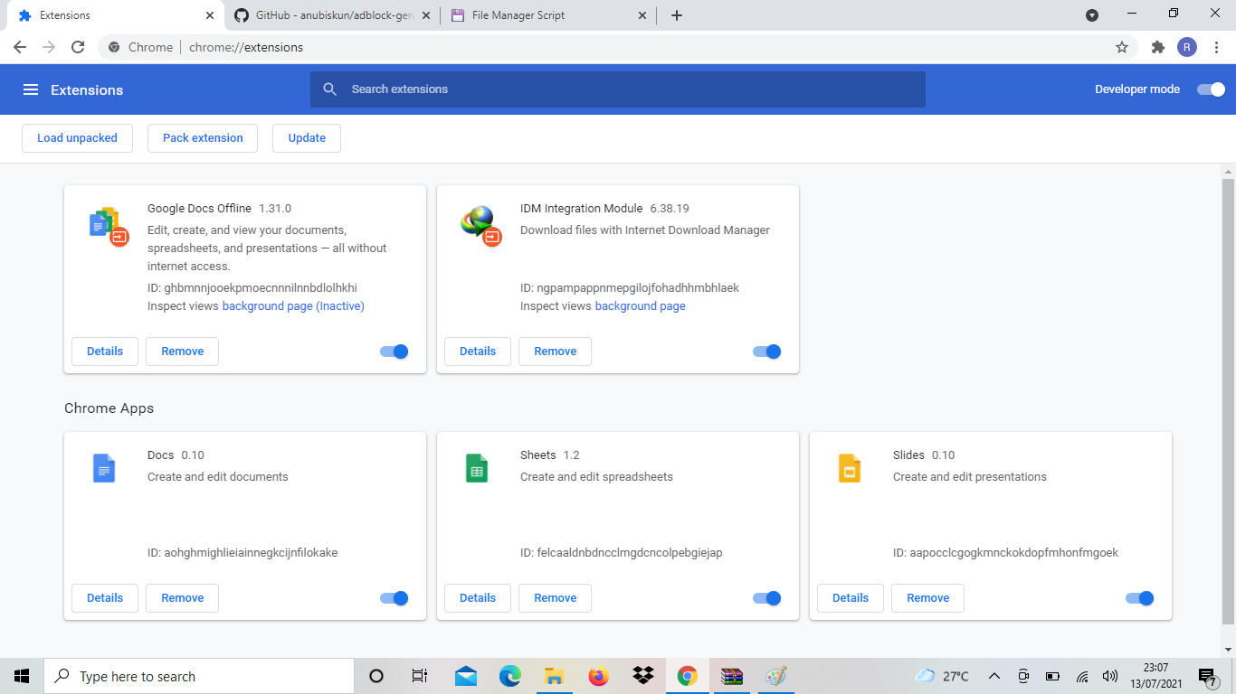Open Google Docs Offline background page link
1236x694 pixels.
click(x=293, y=306)
